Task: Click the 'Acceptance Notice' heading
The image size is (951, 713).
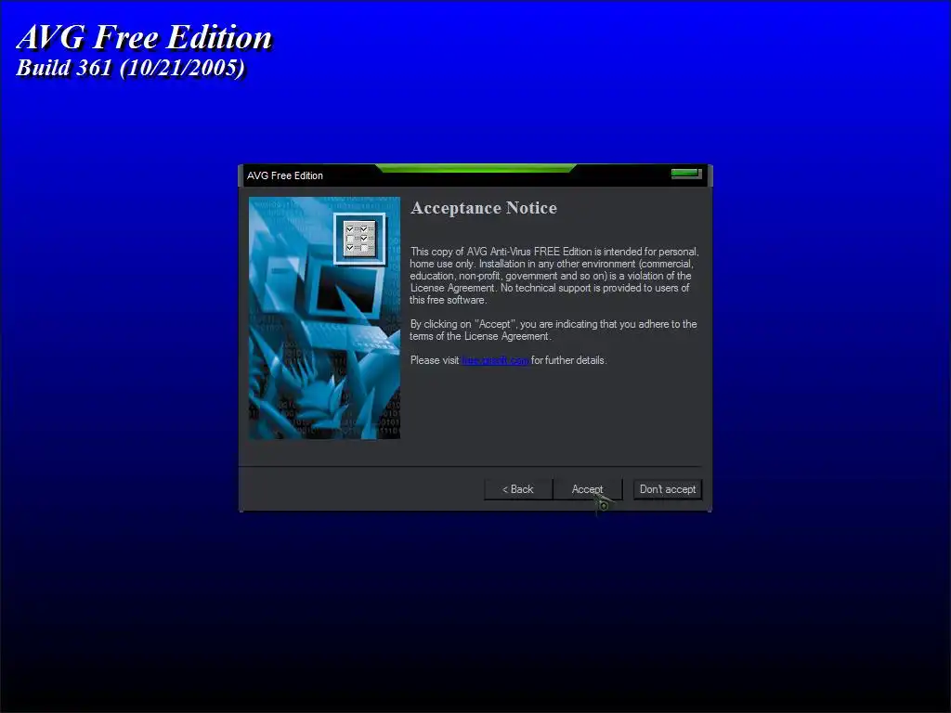Action: pyautogui.click(x=483, y=208)
